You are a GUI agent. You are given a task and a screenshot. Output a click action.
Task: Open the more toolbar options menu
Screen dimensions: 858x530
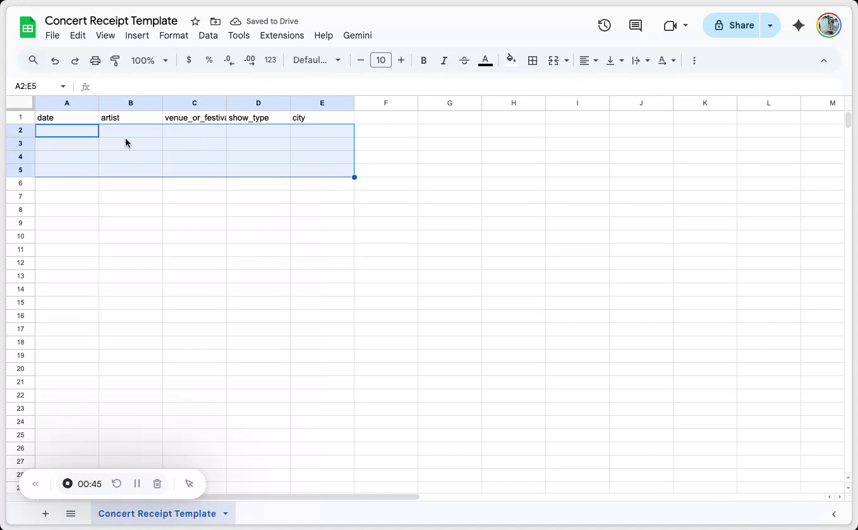pos(694,61)
